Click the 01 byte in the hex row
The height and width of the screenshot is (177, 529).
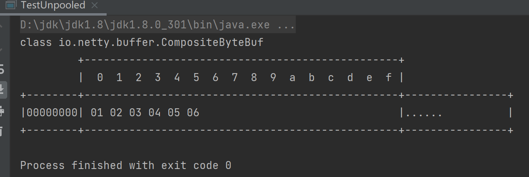(97, 113)
